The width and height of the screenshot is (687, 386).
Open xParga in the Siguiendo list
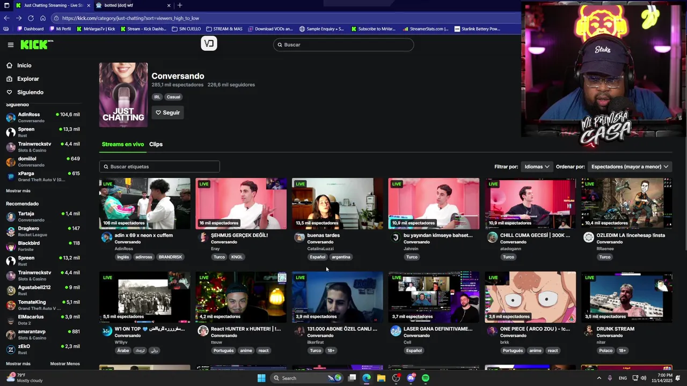pos(43,176)
